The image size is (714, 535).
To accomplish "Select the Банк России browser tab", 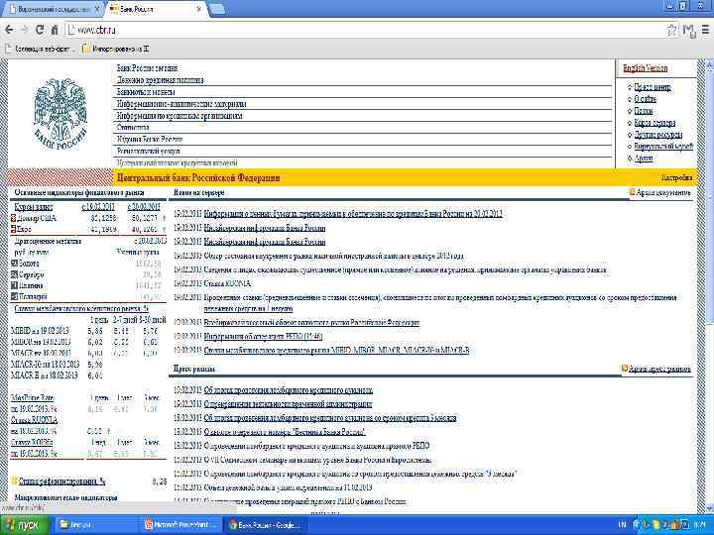I will [151, 9].
